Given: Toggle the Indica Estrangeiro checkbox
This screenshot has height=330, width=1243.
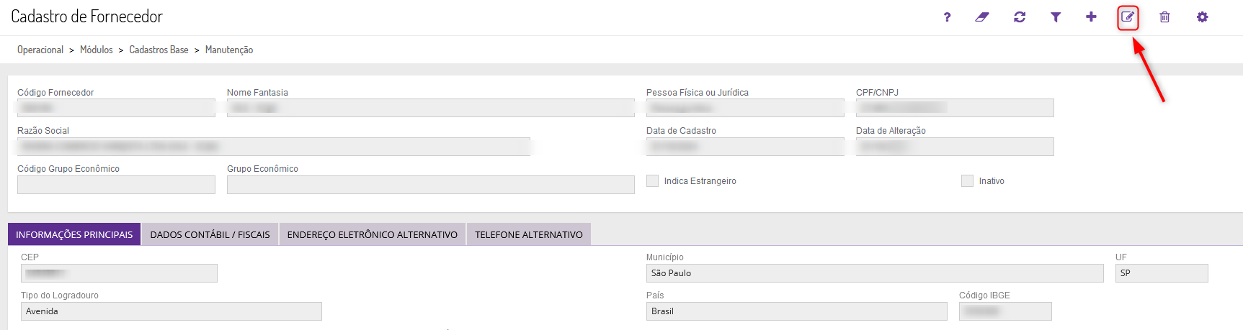Looking at the screenshot, I should 653,181.
